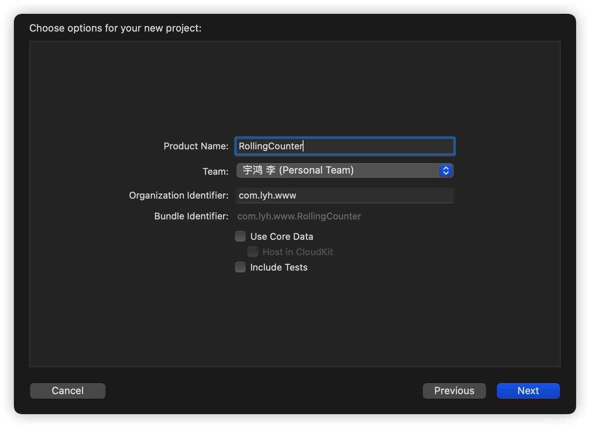Image resolution: width=590 pixels, height=428 pixels.
Task: Click the Choose options heading text
Action: (x=116, y=28)
